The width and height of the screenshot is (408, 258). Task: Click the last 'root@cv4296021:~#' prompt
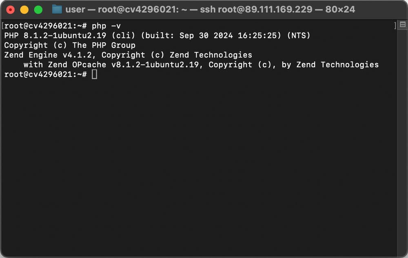coord(46,74)
